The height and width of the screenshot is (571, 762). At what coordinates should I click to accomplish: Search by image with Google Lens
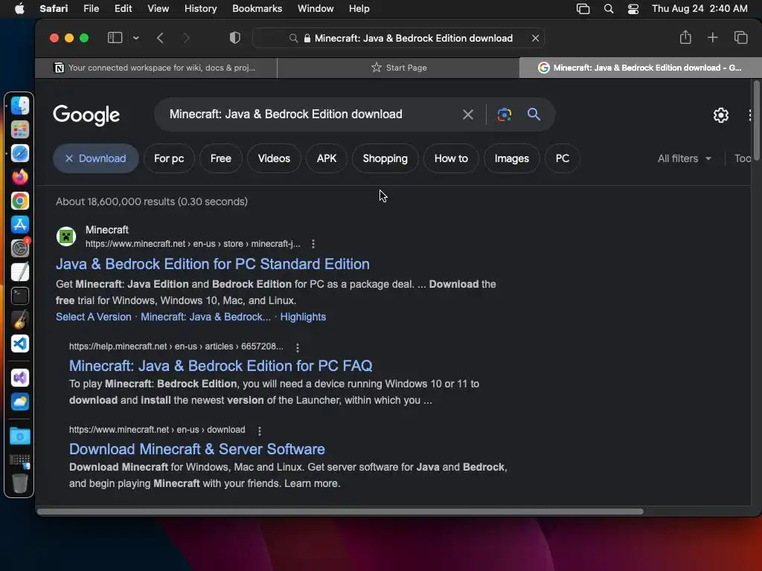(x=504, y=114)
